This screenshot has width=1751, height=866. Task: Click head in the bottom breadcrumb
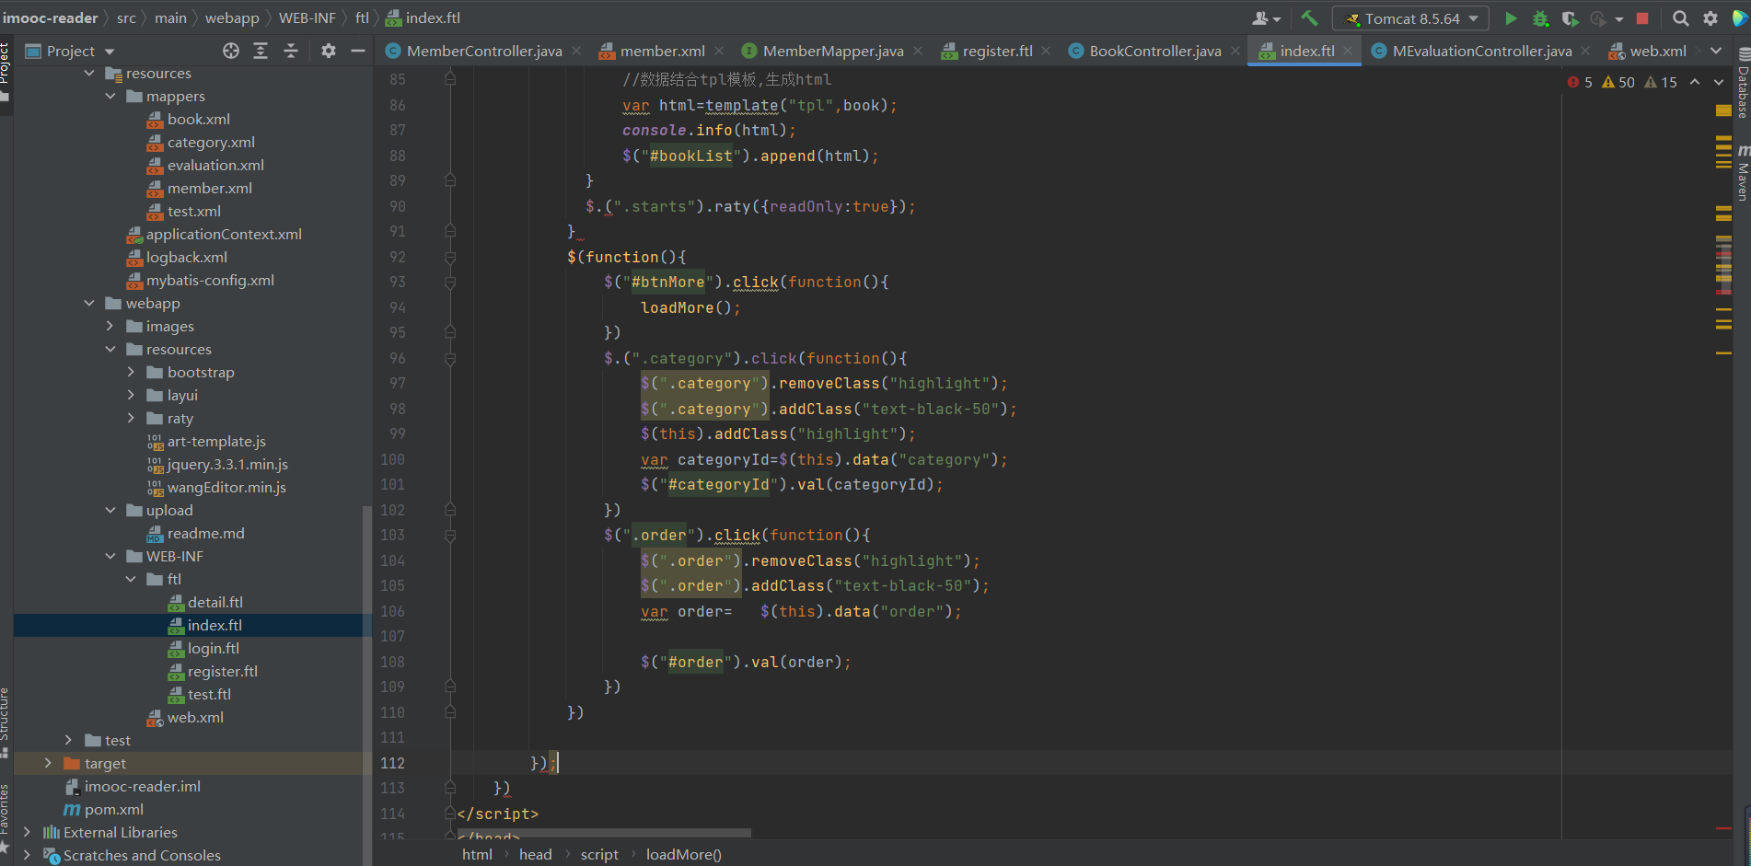pos(536,854)
